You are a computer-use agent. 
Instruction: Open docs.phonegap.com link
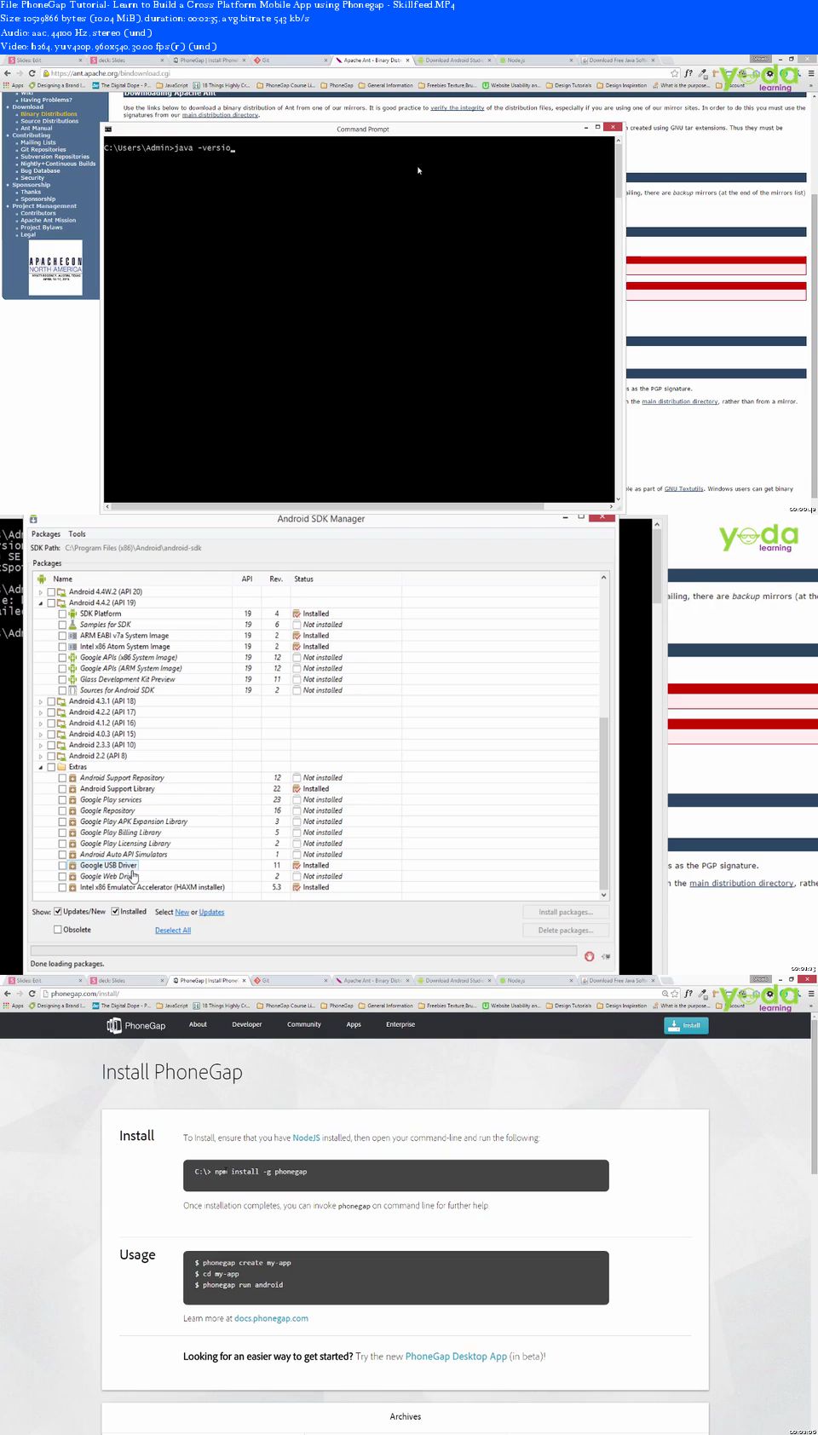pyautogui.click(x=271, y=1318)
